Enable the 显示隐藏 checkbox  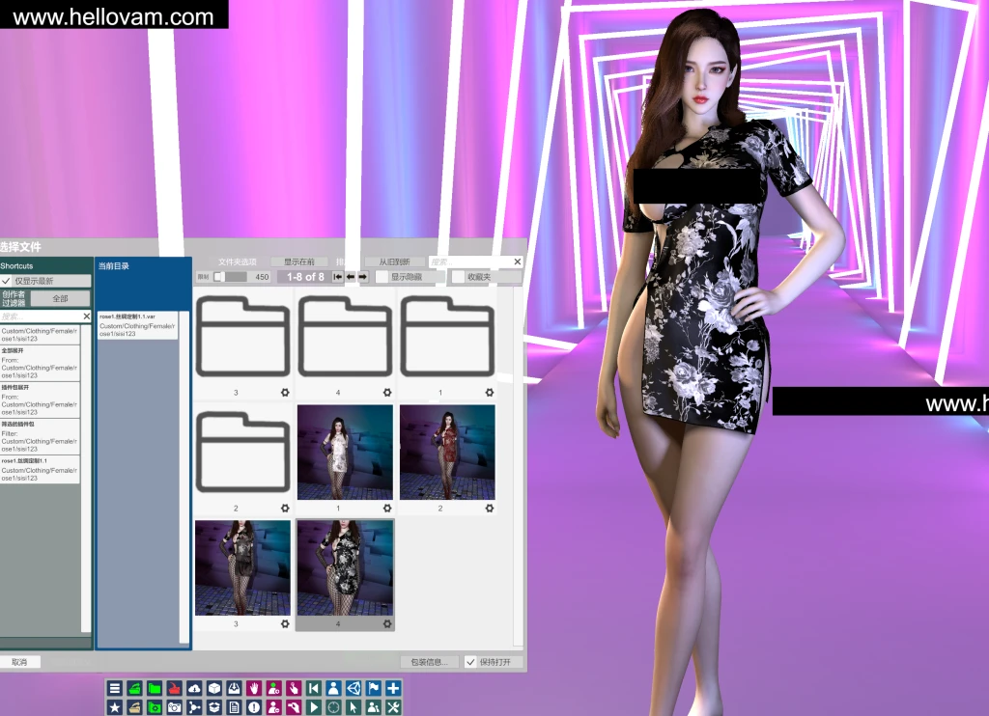pyautogui.click(x=382, y=277)
